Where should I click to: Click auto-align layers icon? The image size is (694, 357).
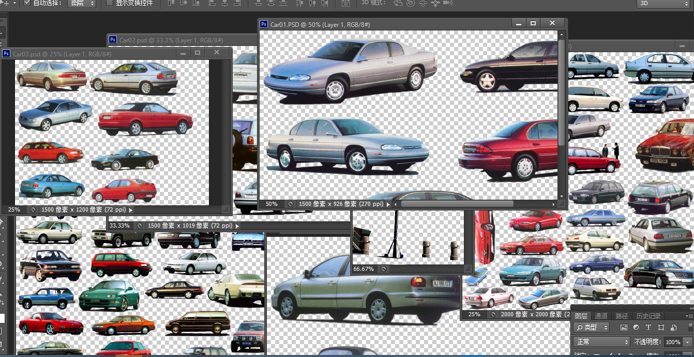tap(345, 3)
